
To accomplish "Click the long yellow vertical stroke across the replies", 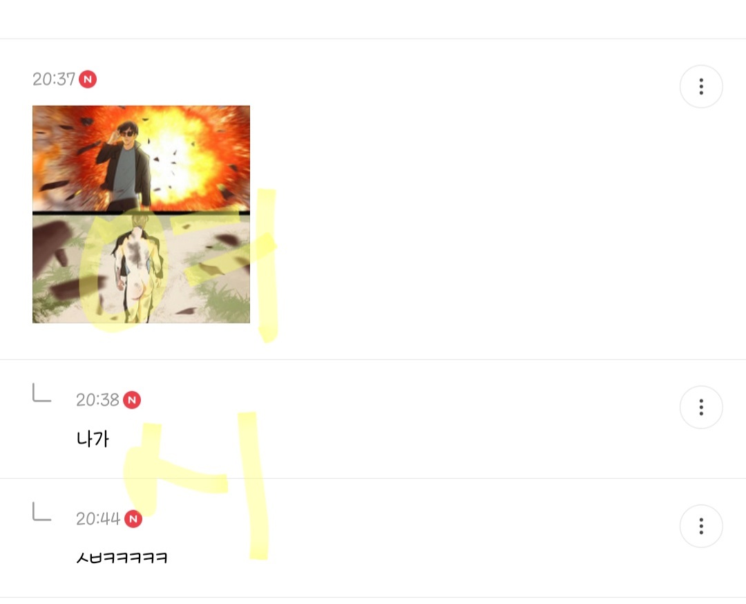I will click(x=254, y=486).
